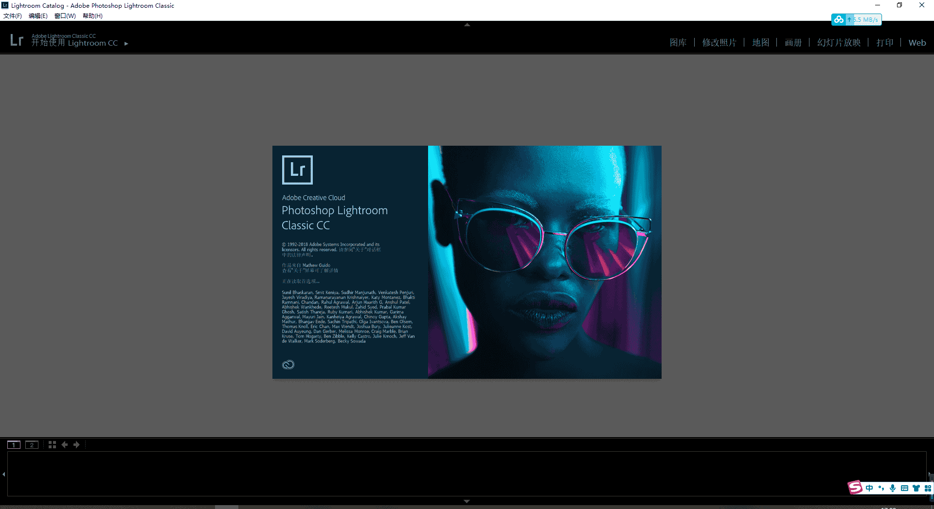Open the 幻灯片放映 module
This screenshot has height=509, width=934.
[839, 42]
